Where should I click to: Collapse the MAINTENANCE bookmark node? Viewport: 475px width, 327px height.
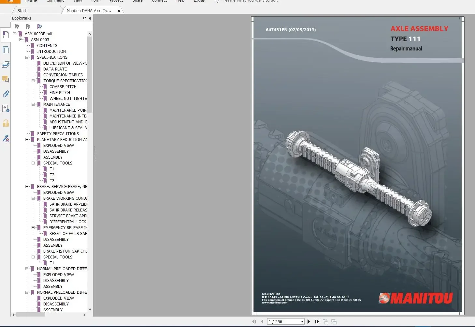(x=33, y=104)
